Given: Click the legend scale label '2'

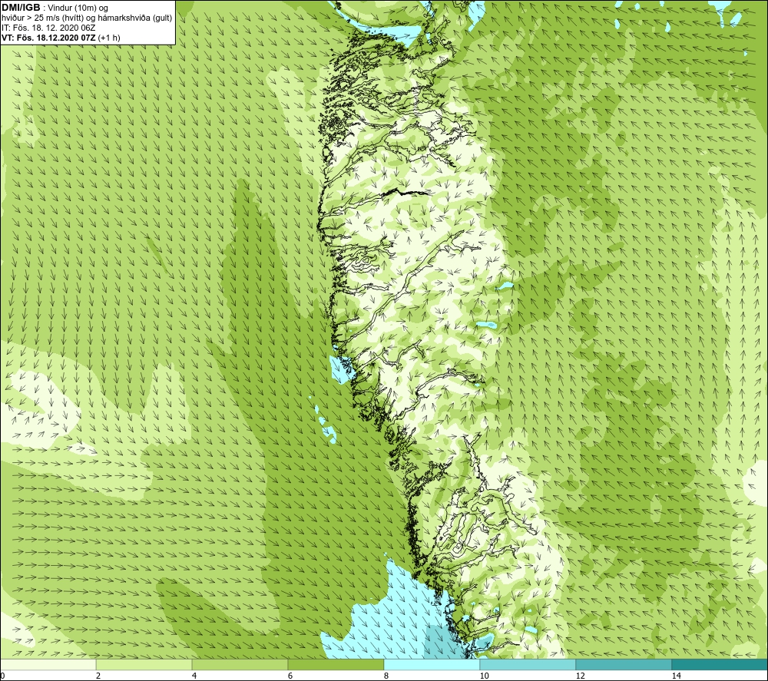Looking at the screenshot, I should coord(98,676).
